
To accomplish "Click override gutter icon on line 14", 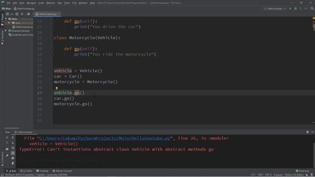I will click(52, 21).
